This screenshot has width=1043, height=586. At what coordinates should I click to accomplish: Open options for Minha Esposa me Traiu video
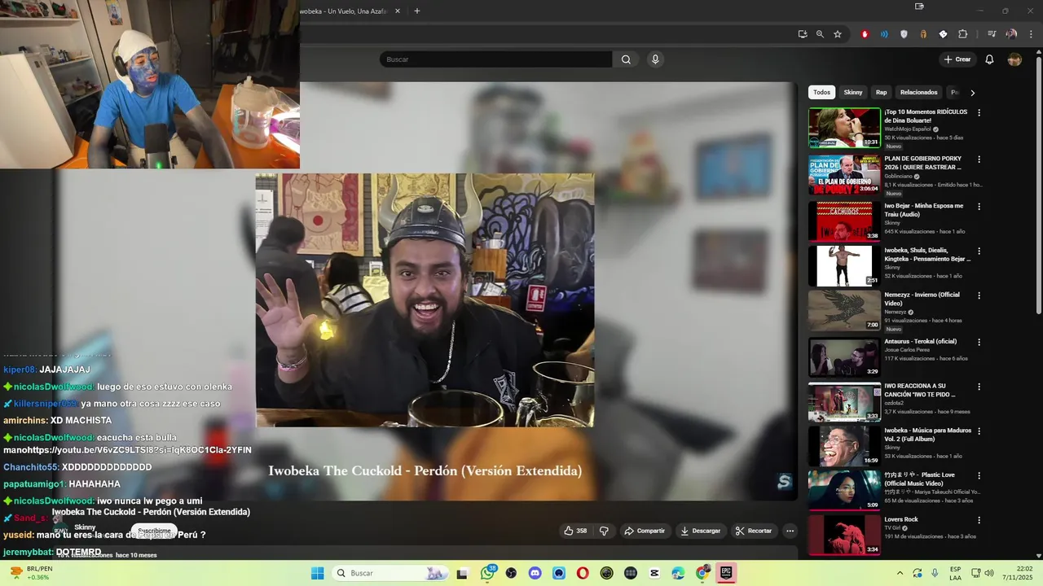coord(979,207)
